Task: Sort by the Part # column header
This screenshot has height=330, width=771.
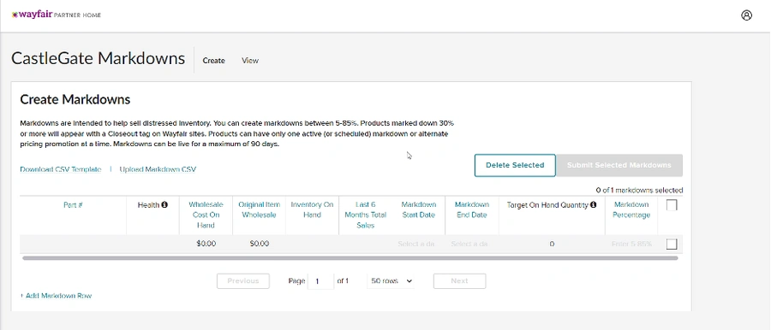Action: coord(73,205)
